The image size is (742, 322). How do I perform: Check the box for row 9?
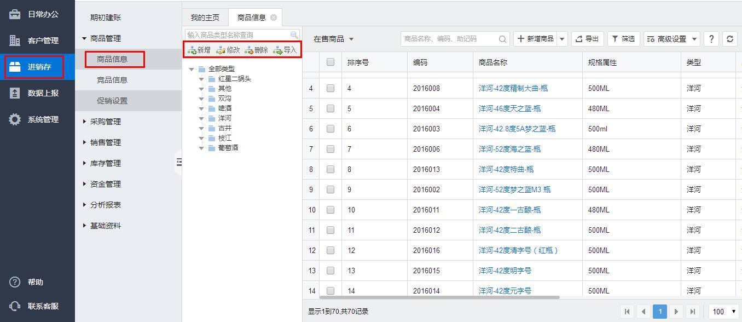[331, 189]
